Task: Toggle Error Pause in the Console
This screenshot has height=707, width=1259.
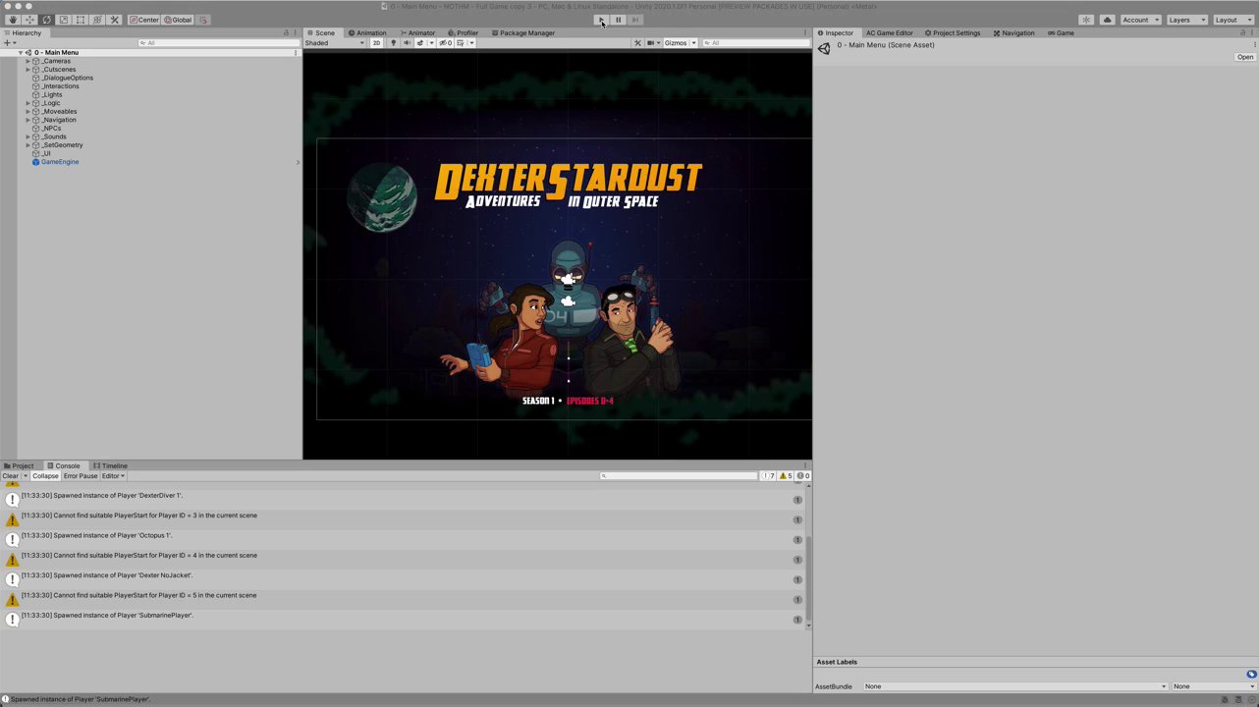Action: pos(81,476)
